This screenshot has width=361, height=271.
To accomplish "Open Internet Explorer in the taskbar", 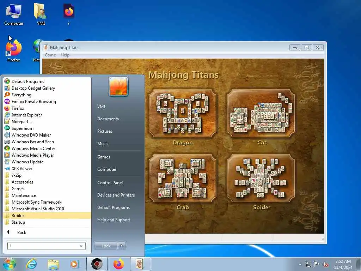I will [31, 264].
